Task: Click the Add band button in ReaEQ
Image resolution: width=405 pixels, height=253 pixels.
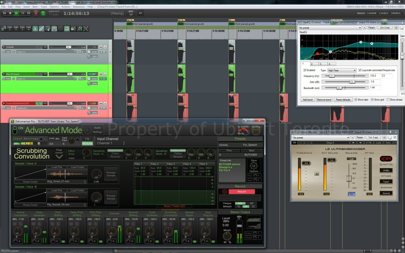Action: [x=307, y=100]
